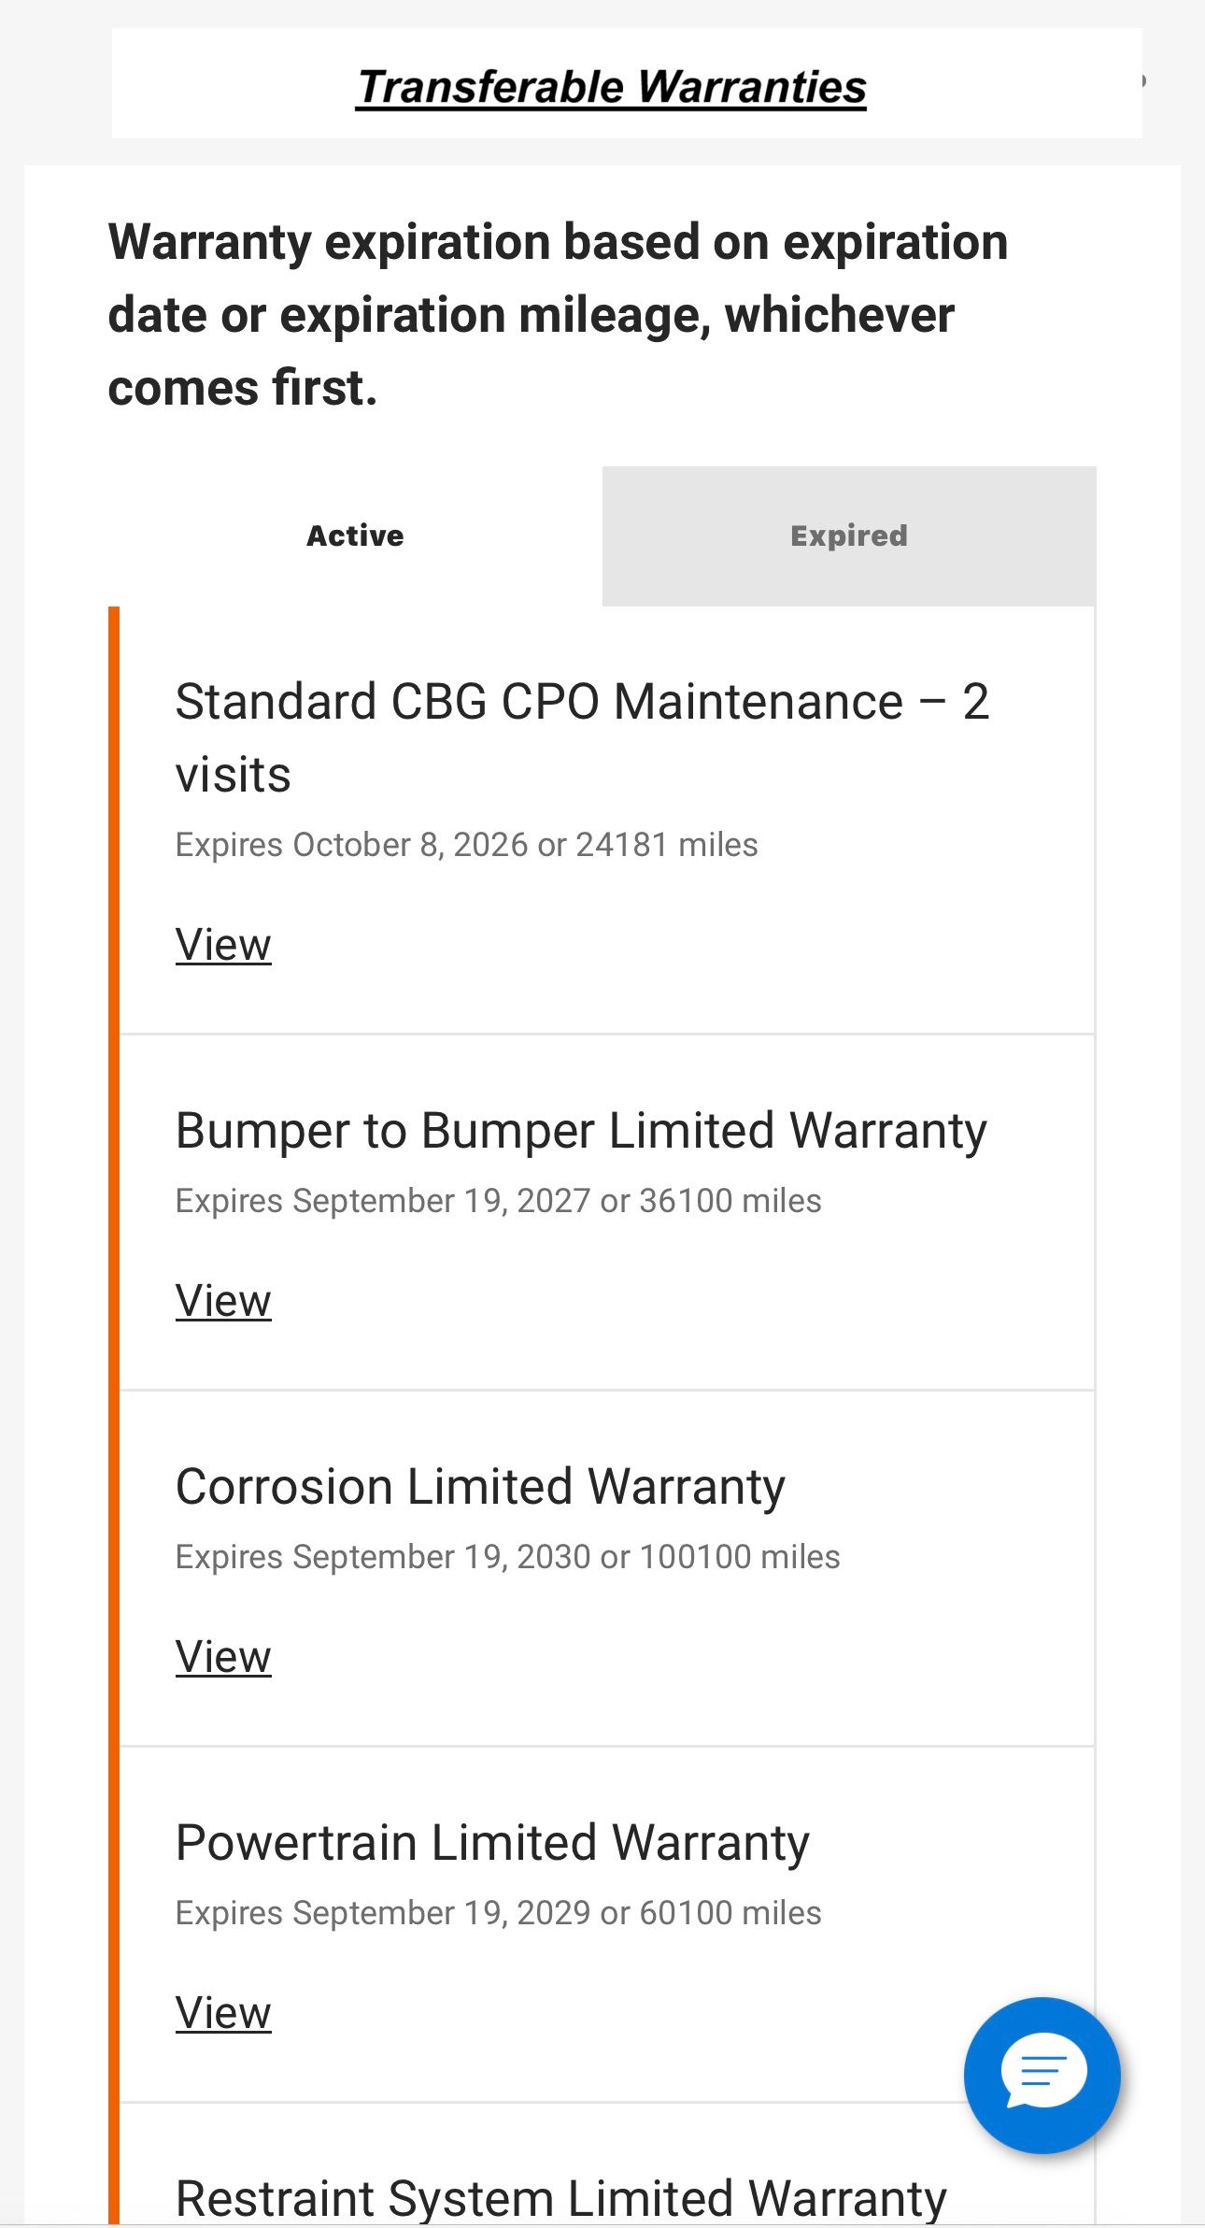View Powertrain Limited Warranty details
Viewport: 1205px width, 2228px height.
(x=223, y=2012)
